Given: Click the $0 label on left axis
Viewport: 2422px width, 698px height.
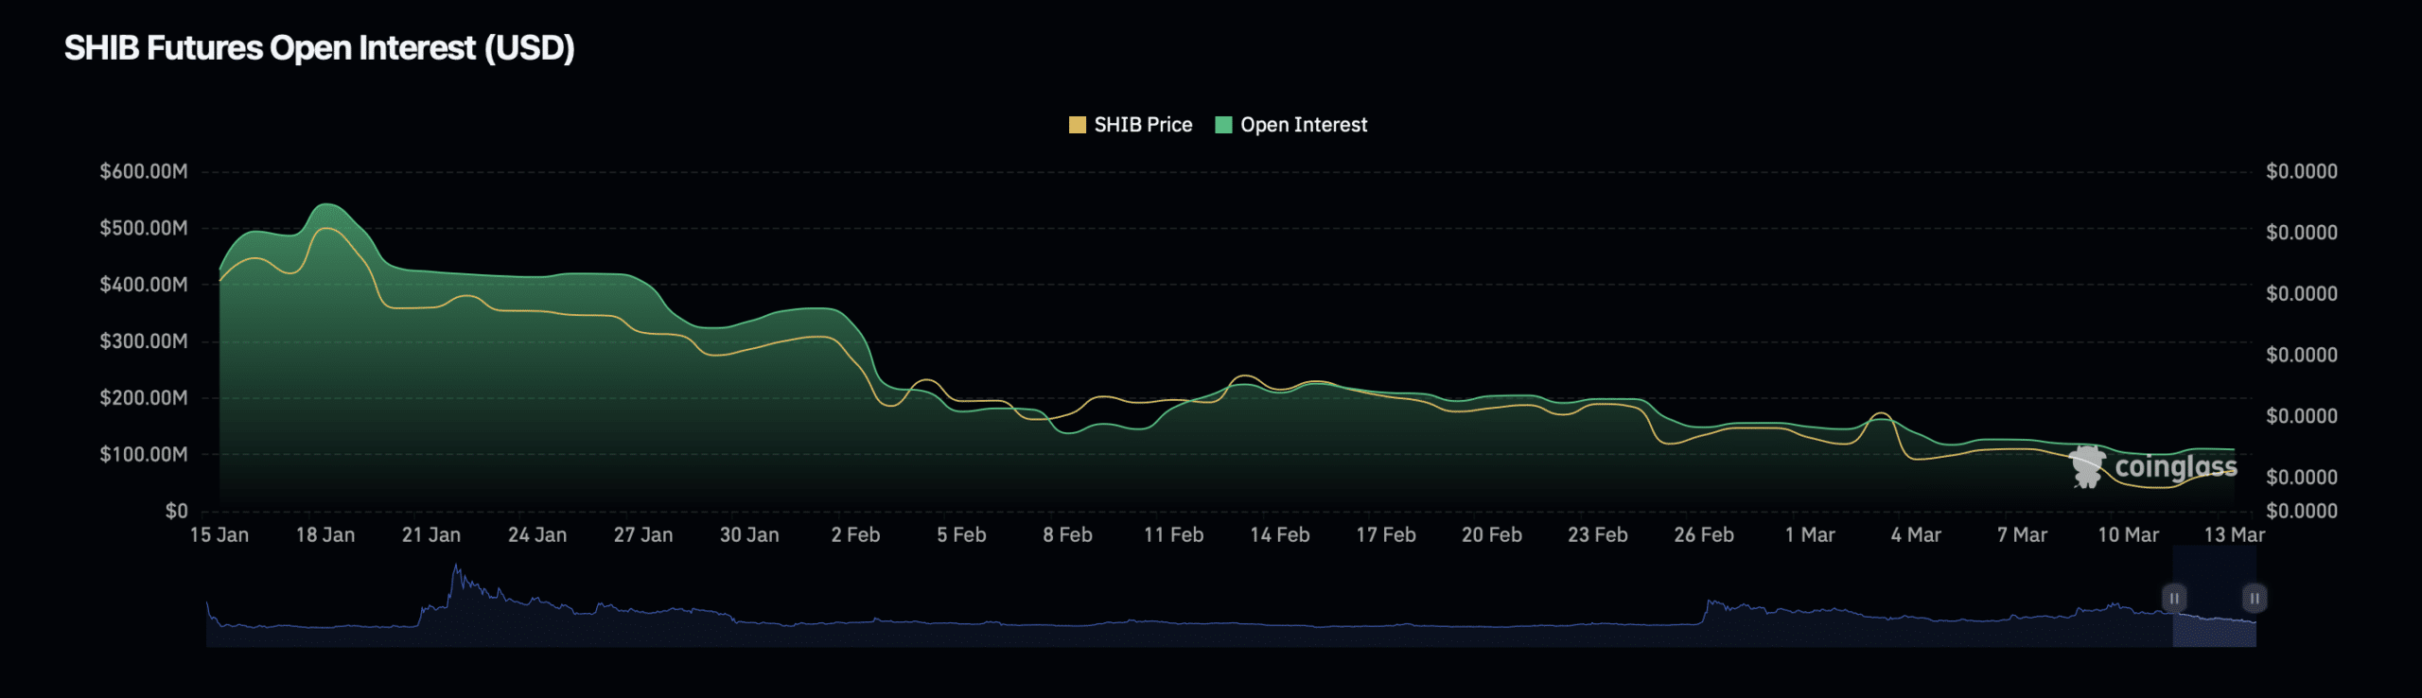Looking at the screenshot, I should tap(177, 511).
